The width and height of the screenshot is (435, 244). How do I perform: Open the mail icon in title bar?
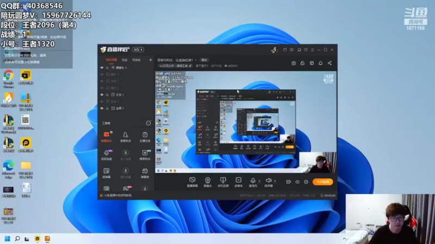285,50
